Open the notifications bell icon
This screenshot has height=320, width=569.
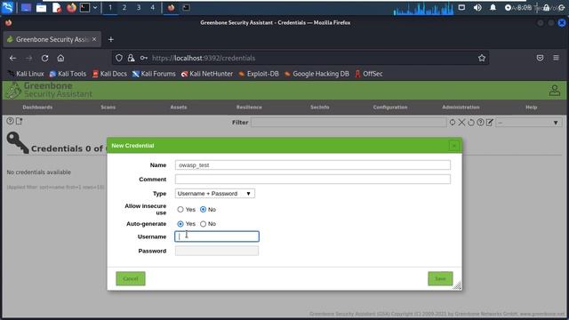pos(493,8)
